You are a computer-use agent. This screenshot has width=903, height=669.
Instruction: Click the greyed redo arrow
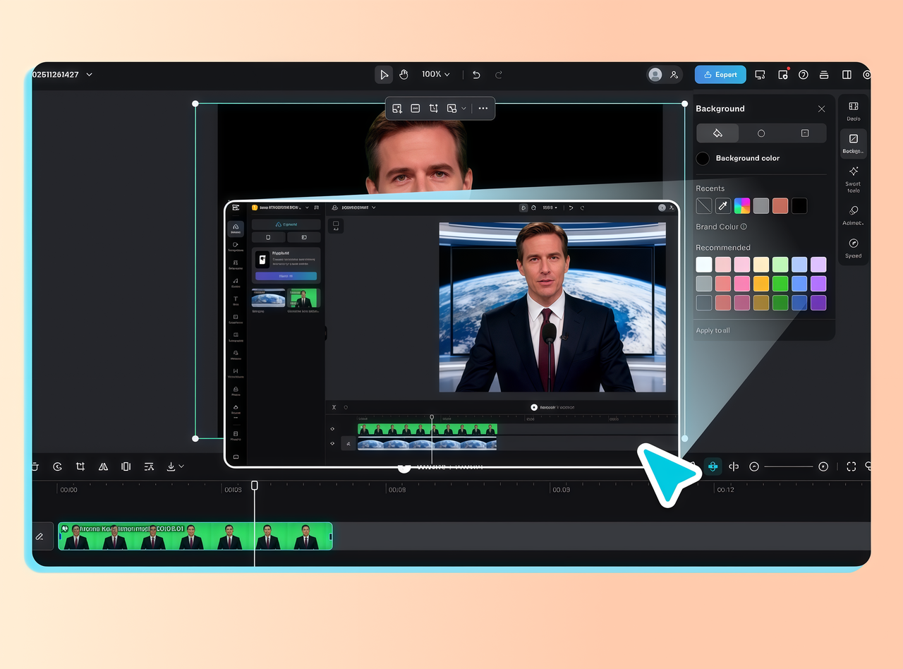tap(499, 75)
